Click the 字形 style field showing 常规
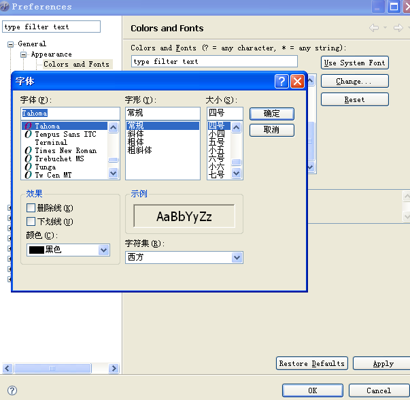 163,114
